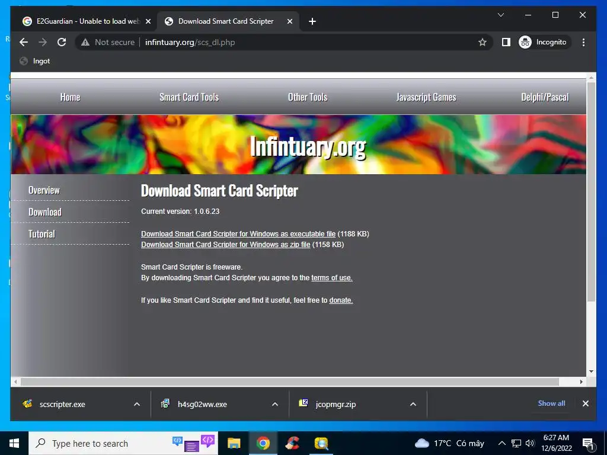Open the Home navigation menu
Screen dimensions: 607x455
point(70,97)
